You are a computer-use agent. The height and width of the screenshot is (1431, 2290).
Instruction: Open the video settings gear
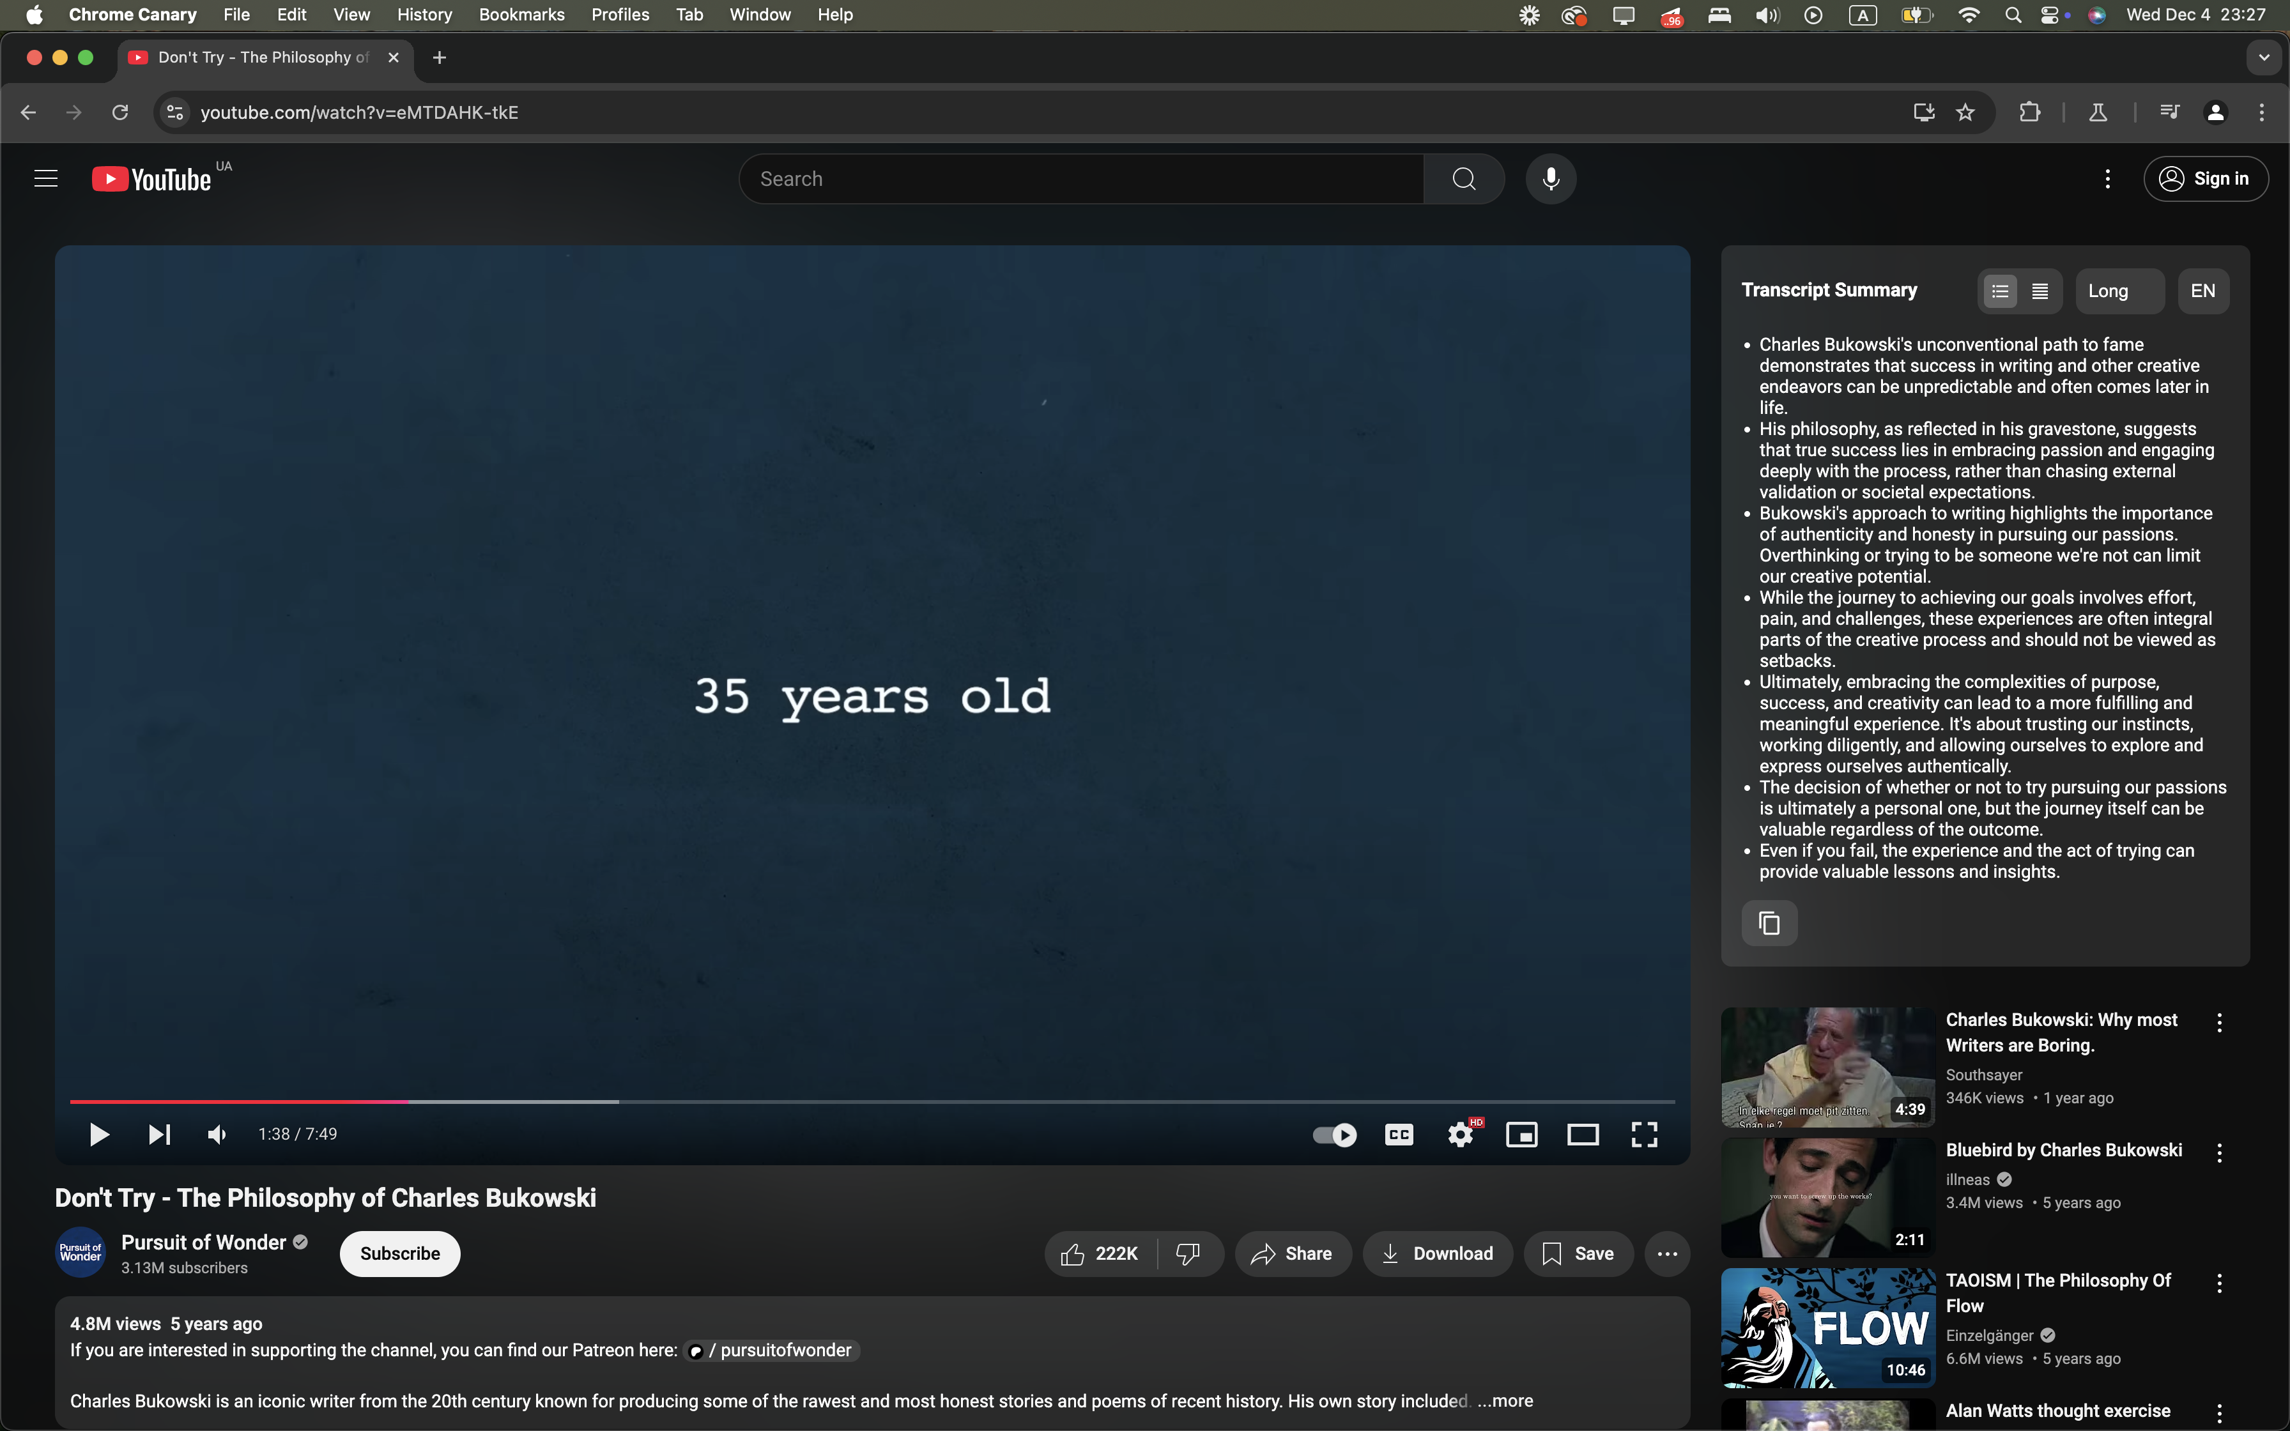(x=1460, y=1134)
